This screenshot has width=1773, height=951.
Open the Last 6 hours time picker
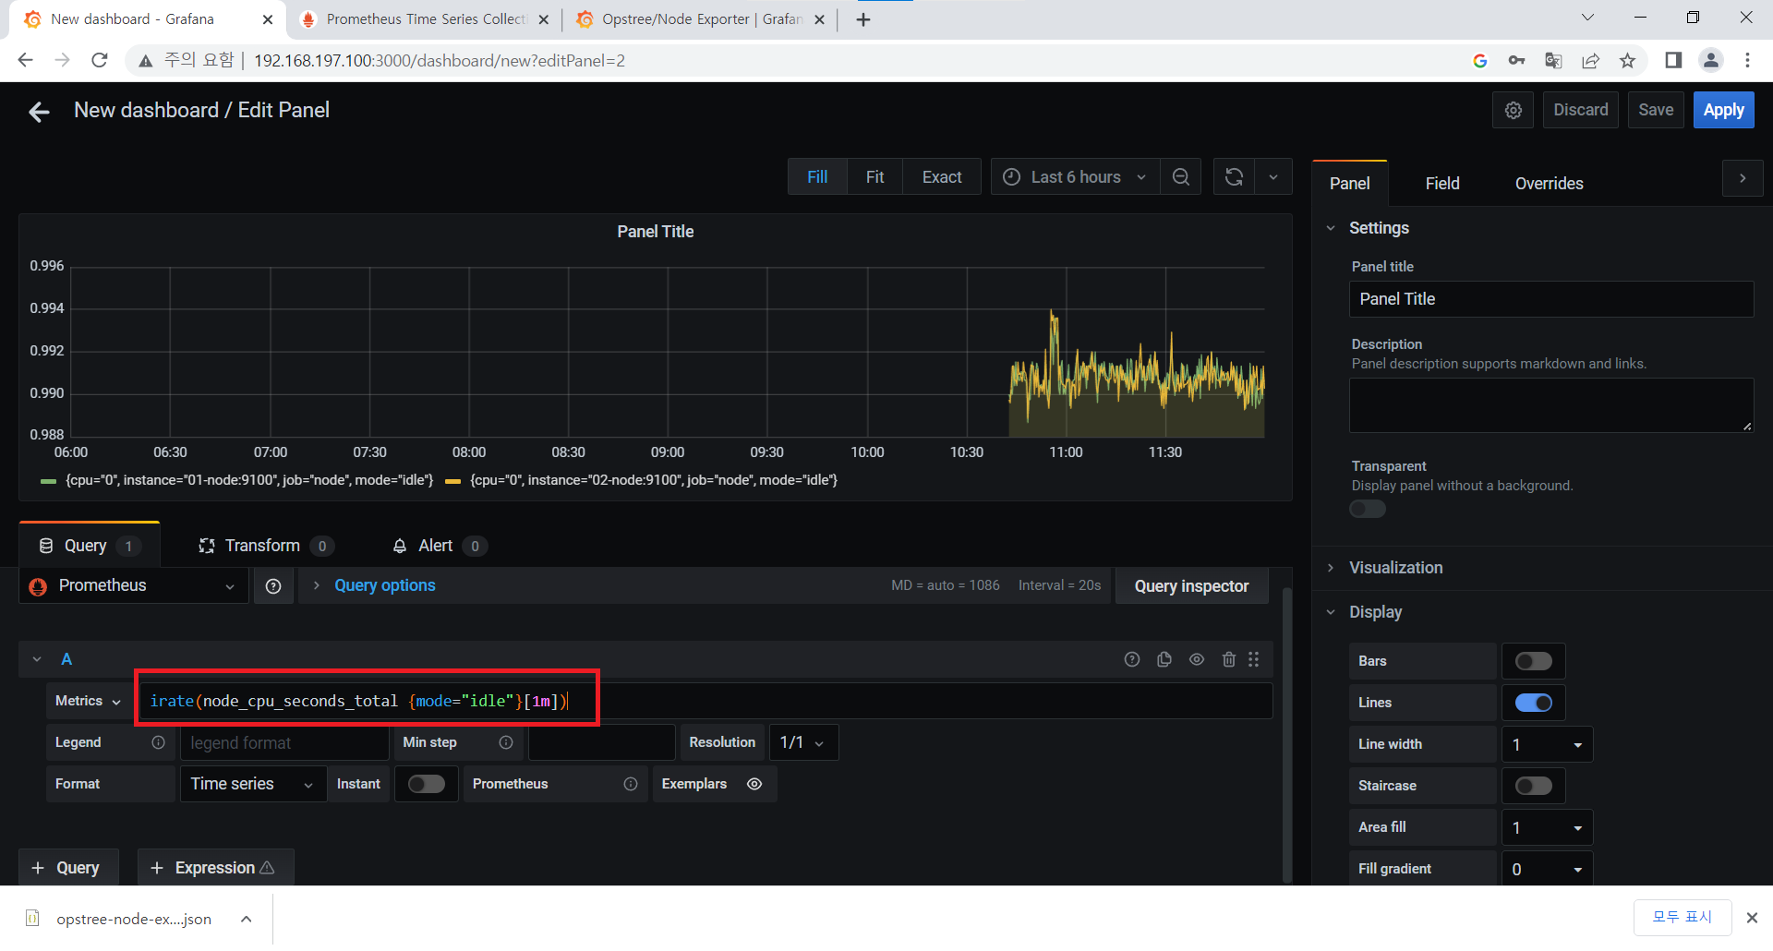1075,176
